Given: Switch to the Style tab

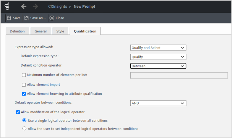Looking at the screenshot, I should tap(60, 31).
